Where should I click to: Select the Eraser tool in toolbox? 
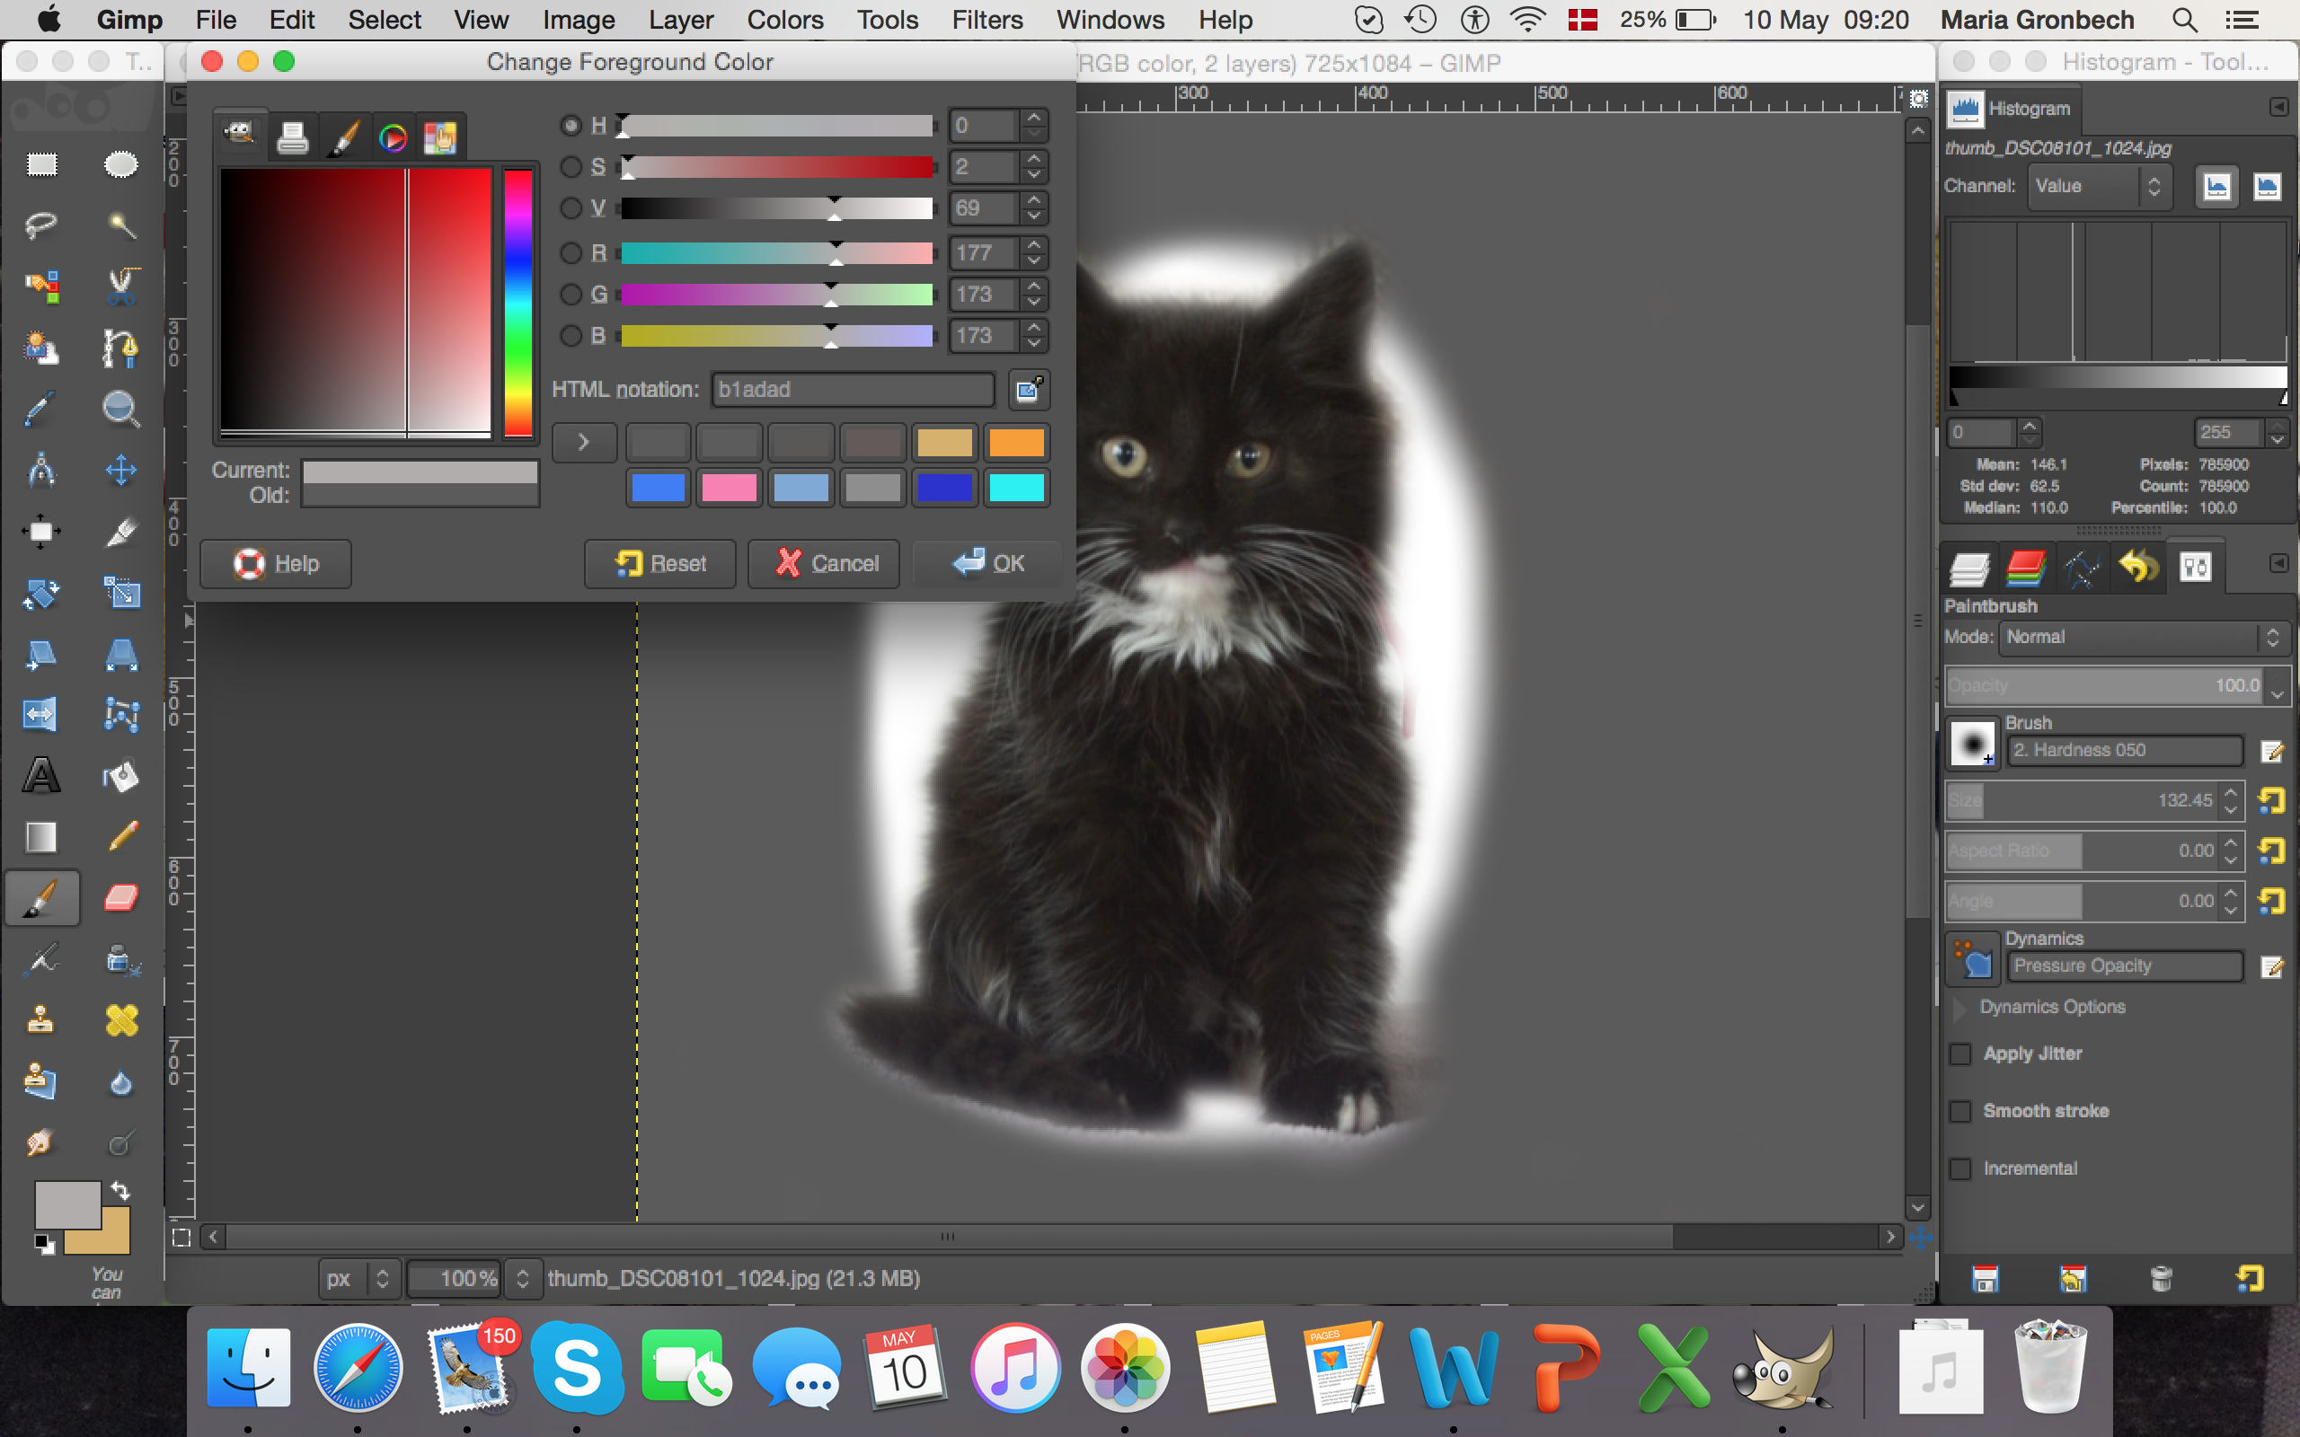(120, 897)
